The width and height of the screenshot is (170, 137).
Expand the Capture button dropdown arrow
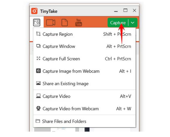pos(133,23)
